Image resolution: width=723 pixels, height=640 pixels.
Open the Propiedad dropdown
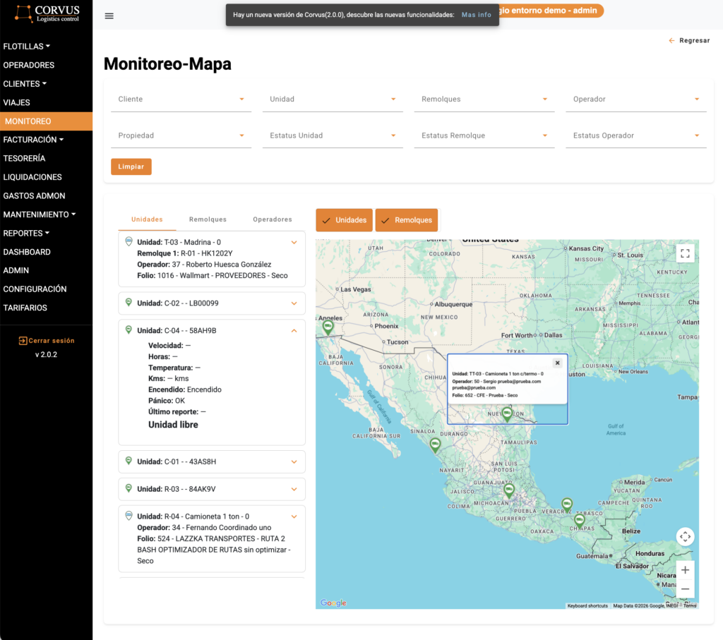[181, 135]
